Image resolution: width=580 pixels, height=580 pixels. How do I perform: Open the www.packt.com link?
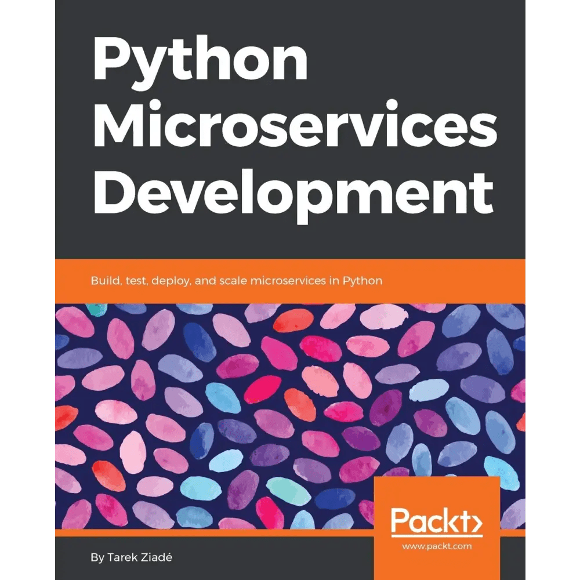[x=436, y=545]
